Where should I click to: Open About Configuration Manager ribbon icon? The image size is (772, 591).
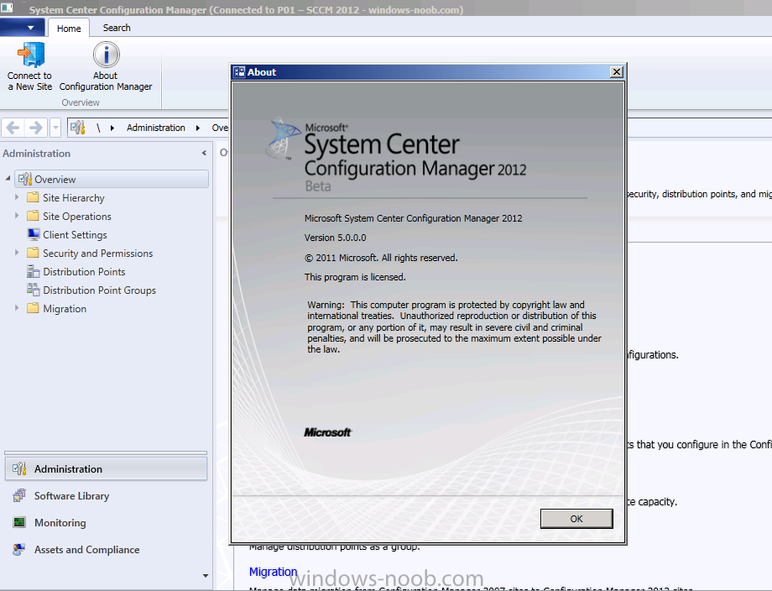tap(106, 55)
